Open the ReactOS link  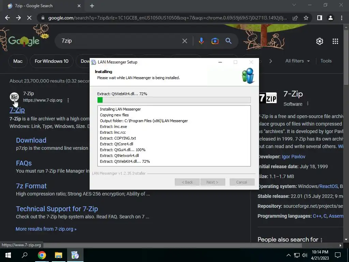329,186
